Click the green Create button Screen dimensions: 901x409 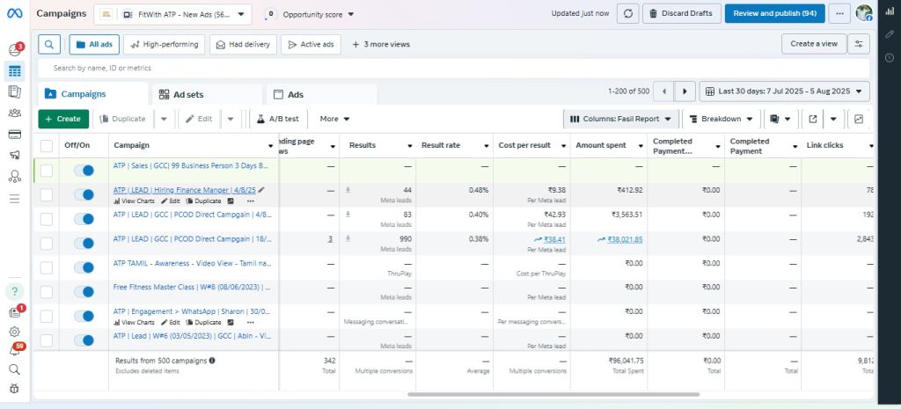click(x=63, y=119)
